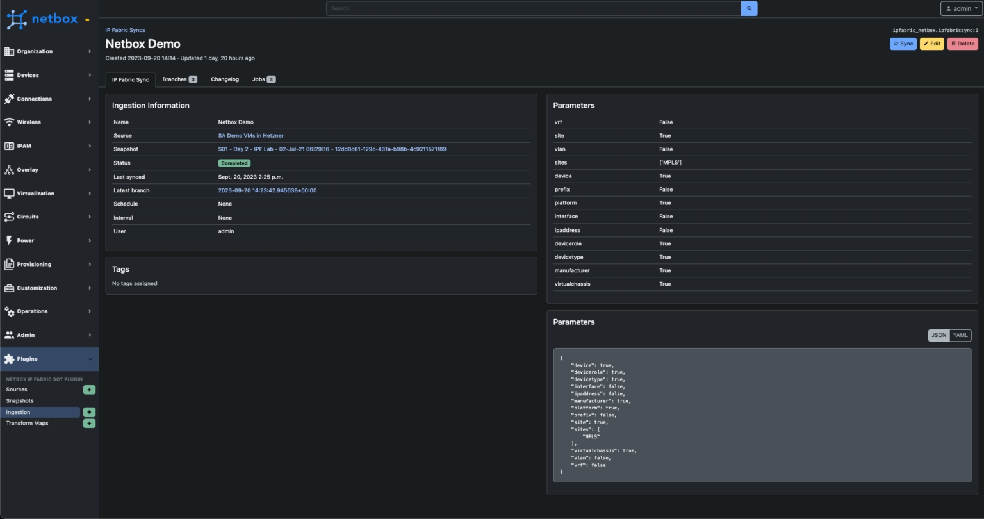Click inside the top search field
This screenshot has width=984, height=519.
click(x=532, y=8)
